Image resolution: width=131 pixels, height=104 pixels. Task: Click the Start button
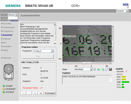tap(38, 56)
